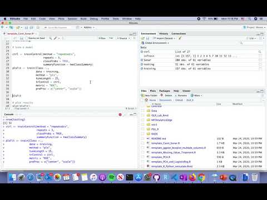Check the box next to template_PCA.R

coord(142,157)
